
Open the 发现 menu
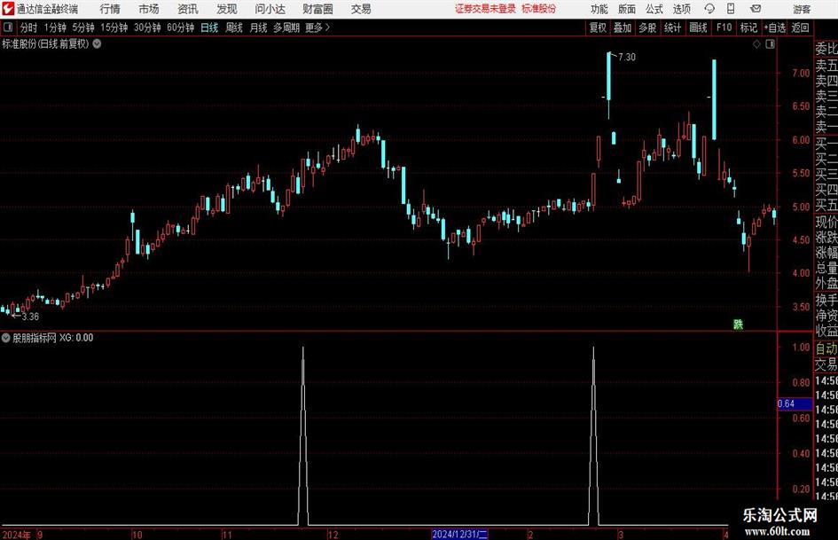(227, 9)
